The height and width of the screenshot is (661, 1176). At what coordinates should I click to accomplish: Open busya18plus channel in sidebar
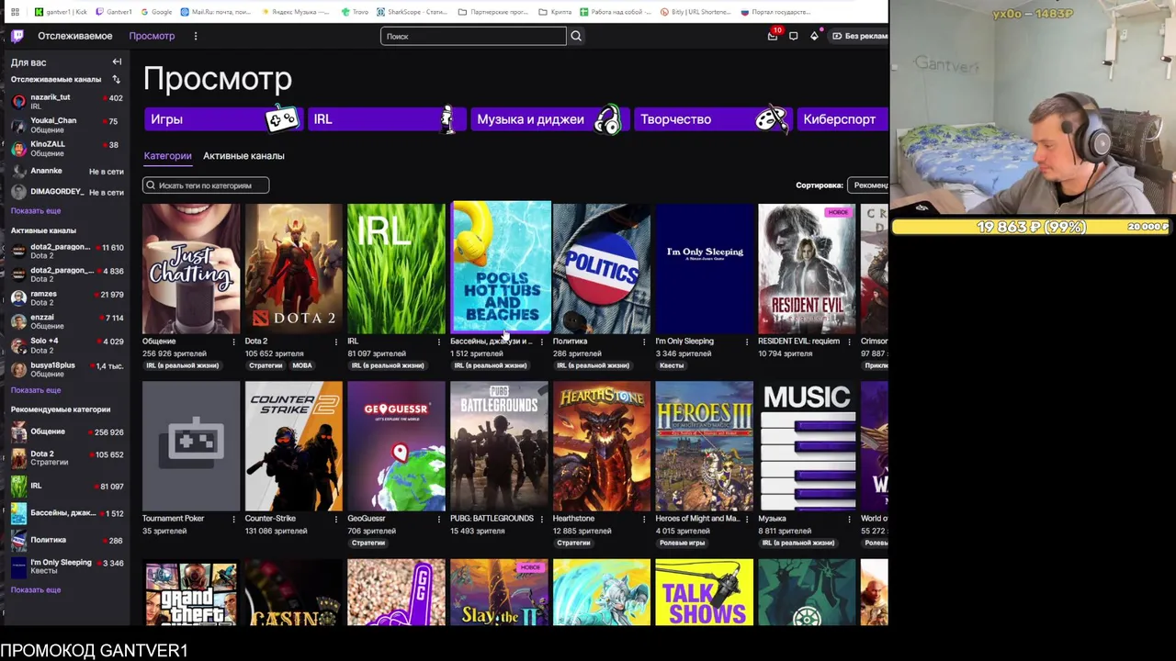64,369
